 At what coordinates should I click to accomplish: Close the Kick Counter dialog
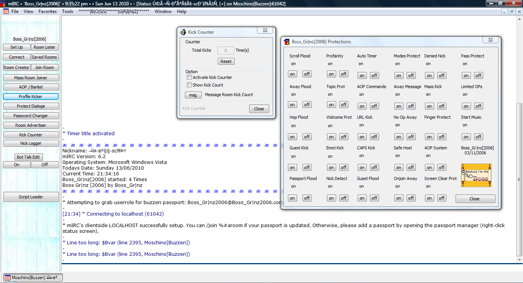(x=259, y=109)
